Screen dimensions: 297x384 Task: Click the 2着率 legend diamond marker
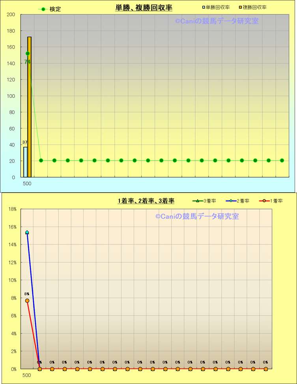pyautogui.click(x=231, y=201)
